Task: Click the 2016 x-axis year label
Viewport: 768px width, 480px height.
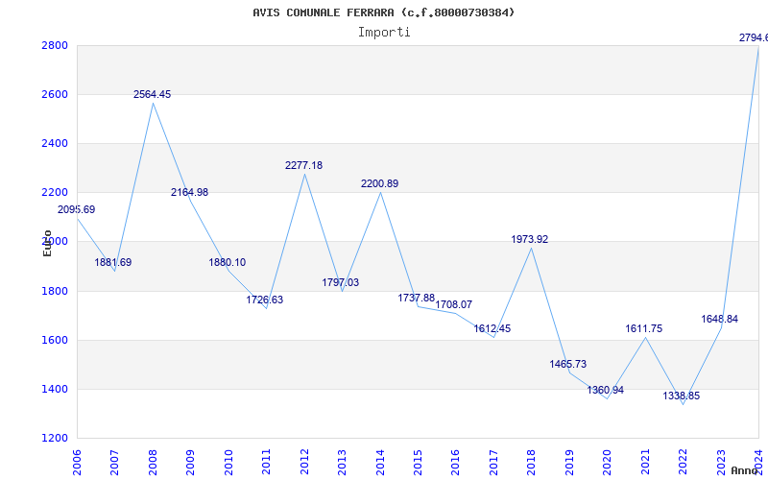Action: [x=455, y=463]
